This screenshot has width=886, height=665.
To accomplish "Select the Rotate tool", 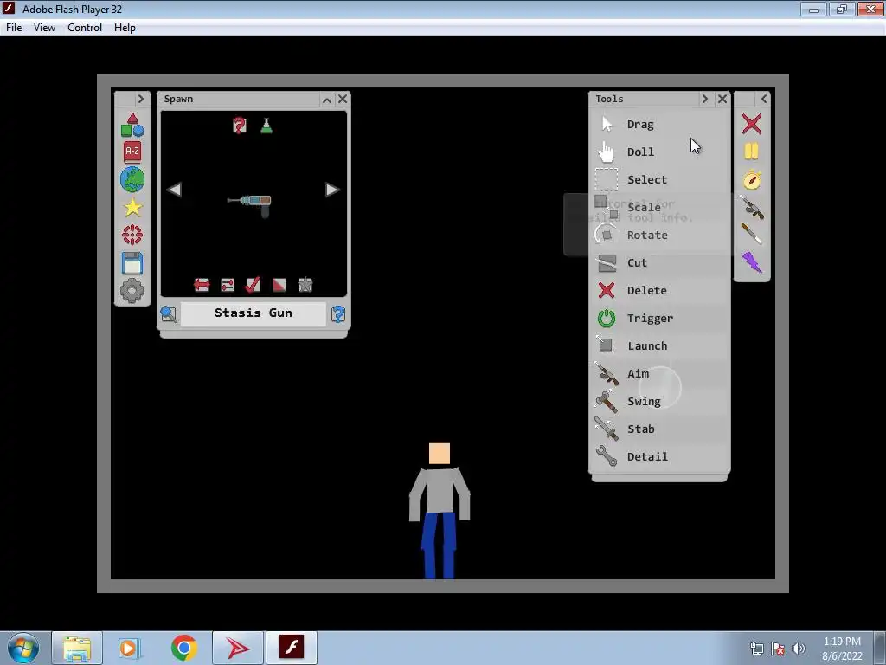I will pyautogui.click(x=659, y=236).
